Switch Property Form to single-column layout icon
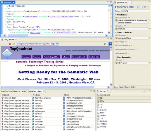The width and height of the screenshot is (151, 131). point(141,7)
